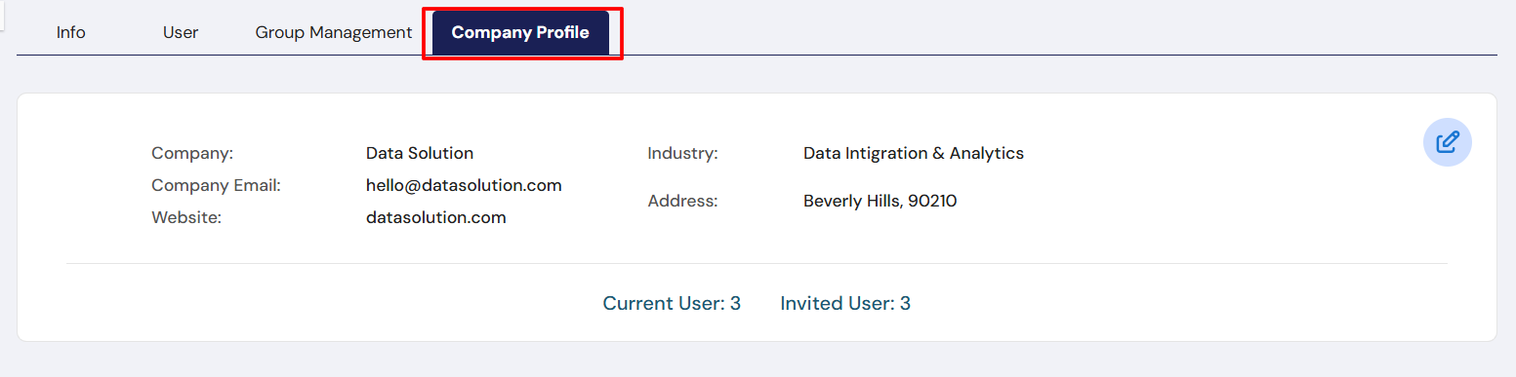Go to the Group Management tab

[334, 32]
